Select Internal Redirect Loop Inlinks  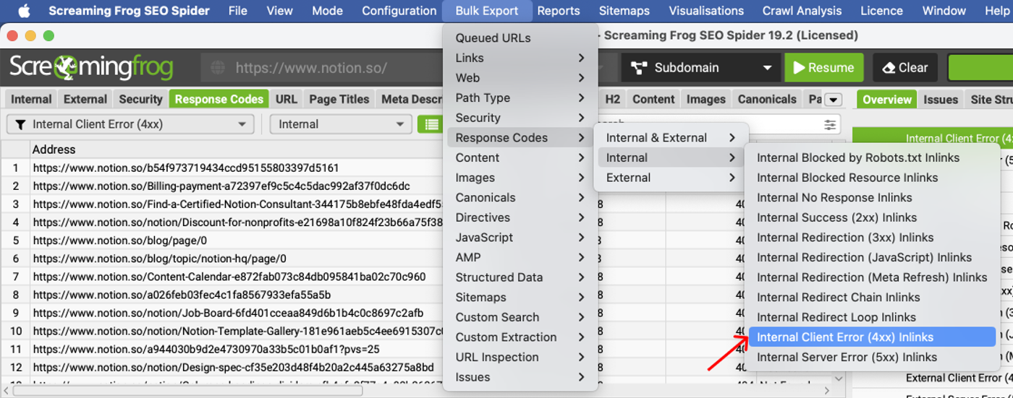click(x=872, y=317)
